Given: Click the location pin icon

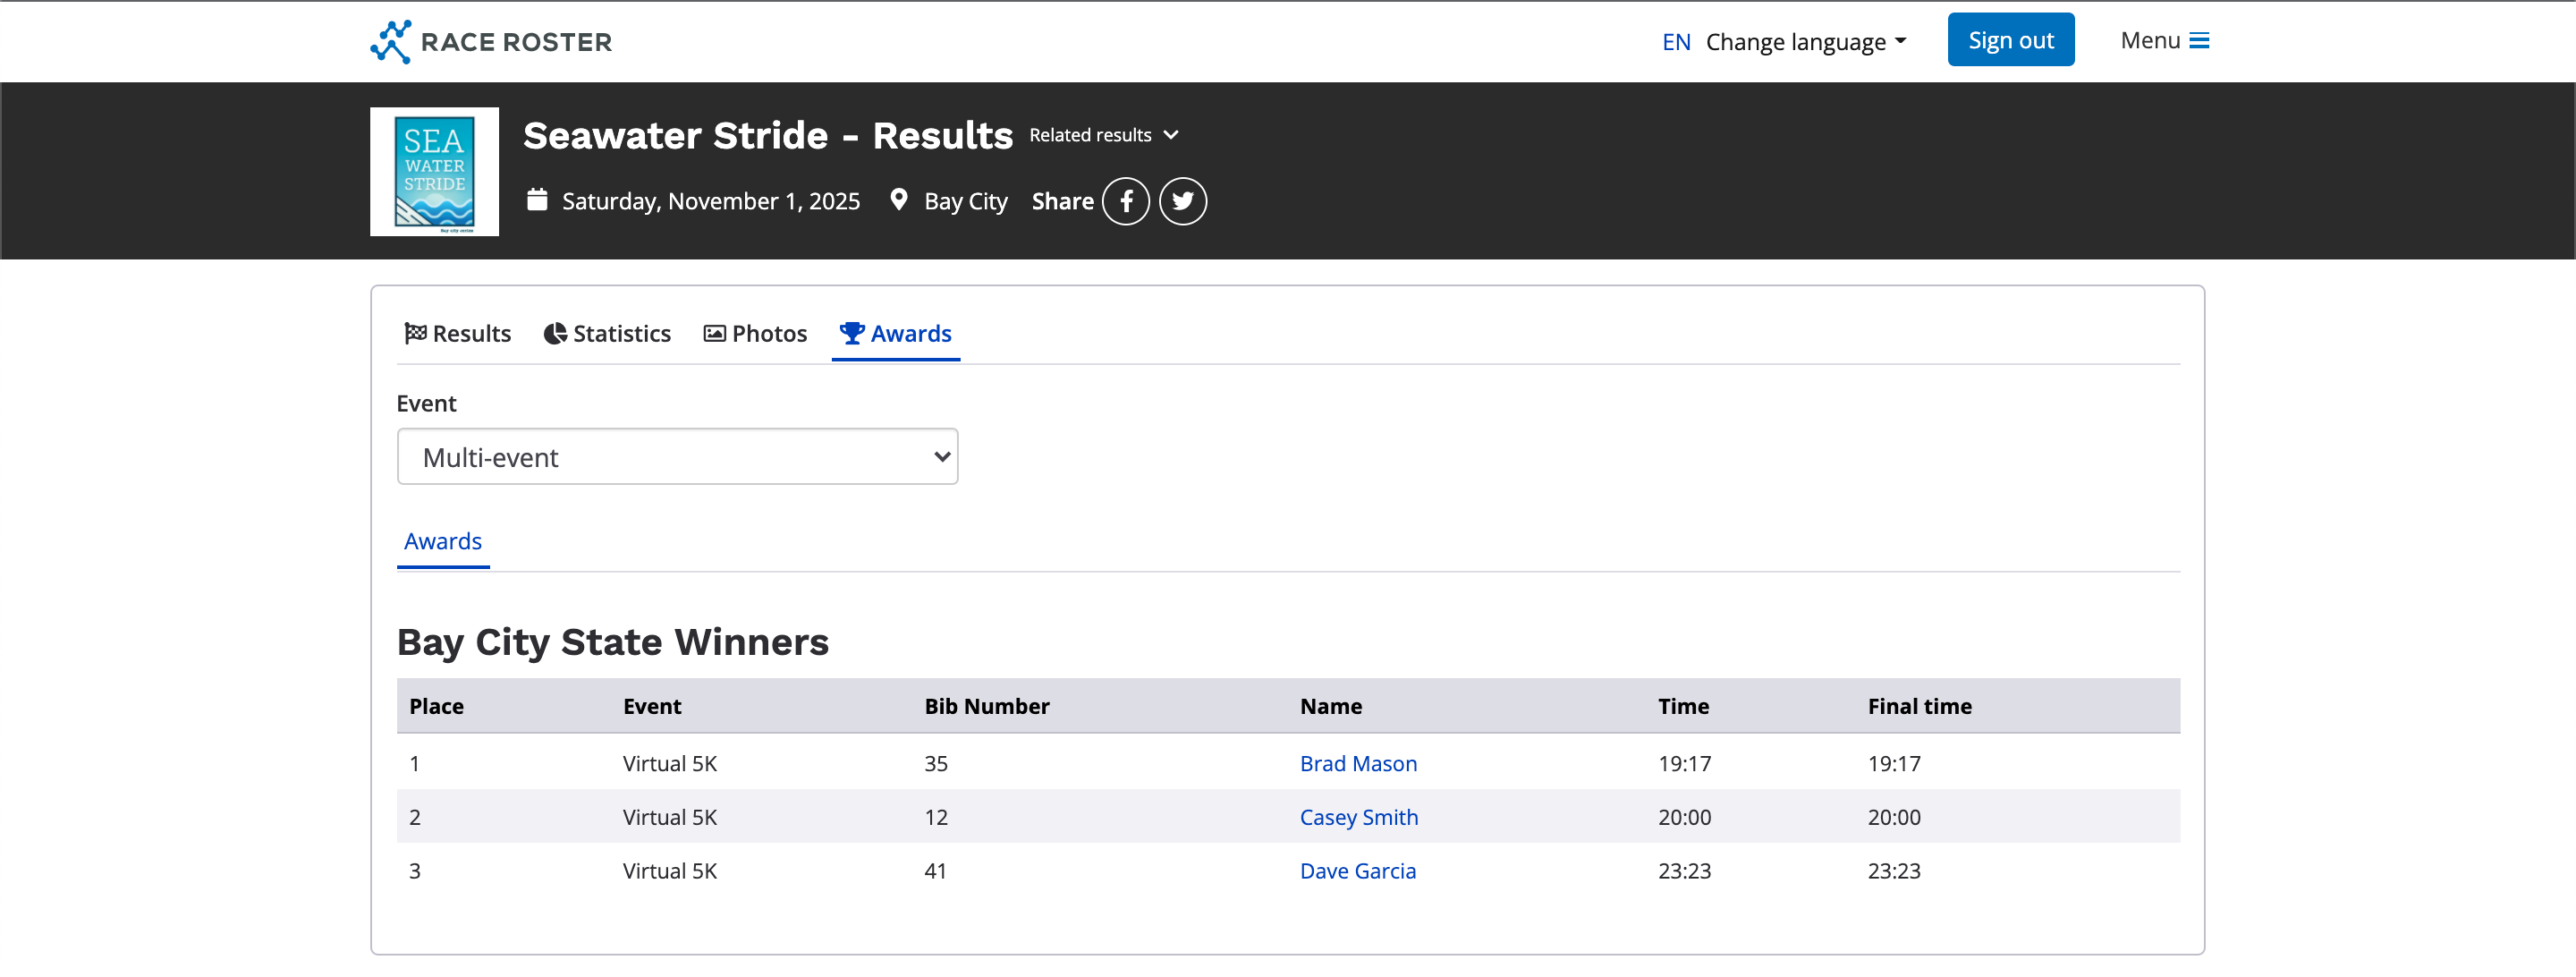Looking at the screenshot, I should pos(898,200).
